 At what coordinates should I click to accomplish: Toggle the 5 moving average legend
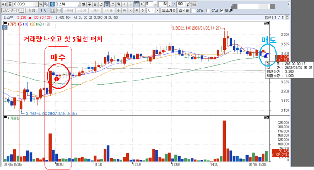point(20,24)
